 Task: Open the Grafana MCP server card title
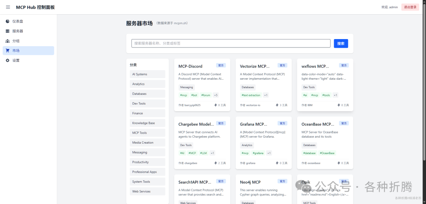[254, 124]
